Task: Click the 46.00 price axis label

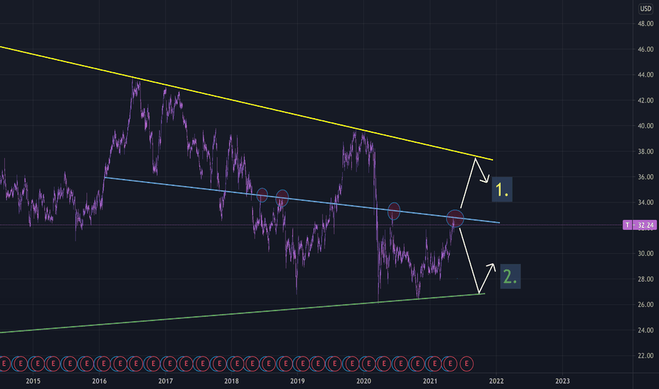Action: (x=646, y=50)
